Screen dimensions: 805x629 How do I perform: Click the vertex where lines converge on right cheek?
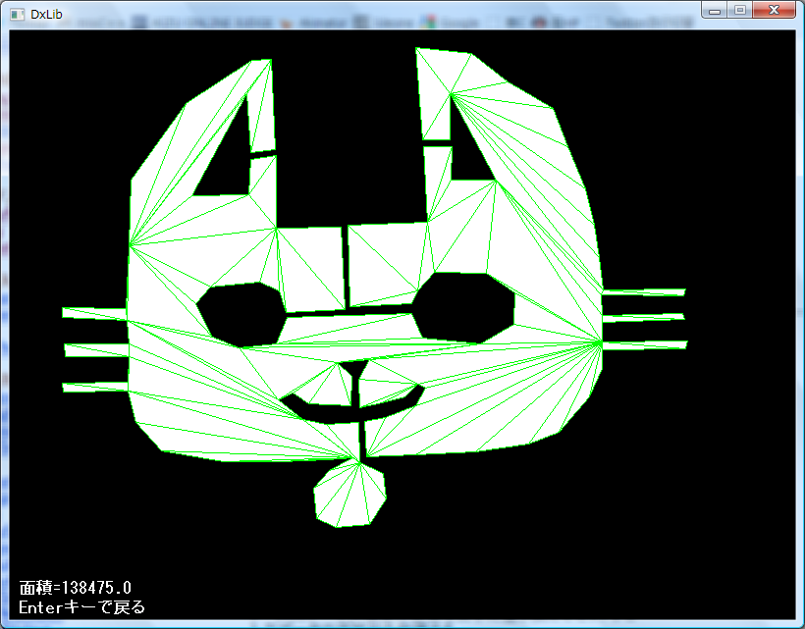click(601, 341)
